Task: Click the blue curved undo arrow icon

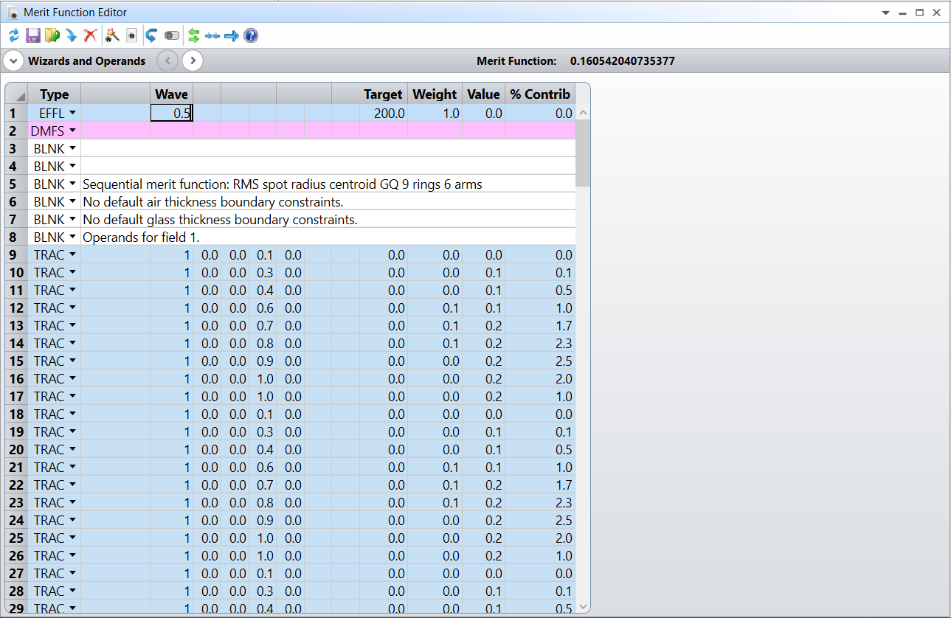Action: [151, 35]
